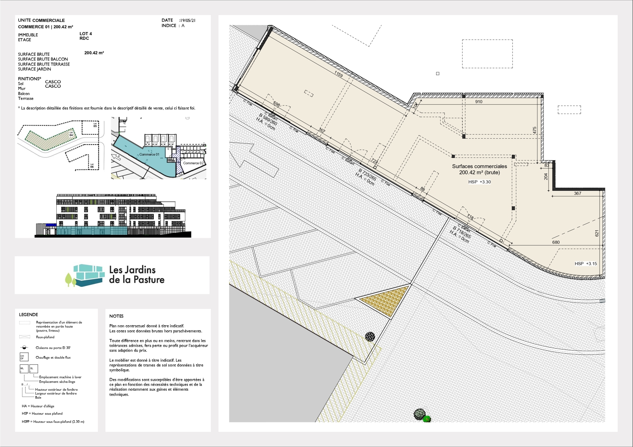633x447 pixels.
Task: Click the 1159 dimension on the plan
Action: point(338,74)
